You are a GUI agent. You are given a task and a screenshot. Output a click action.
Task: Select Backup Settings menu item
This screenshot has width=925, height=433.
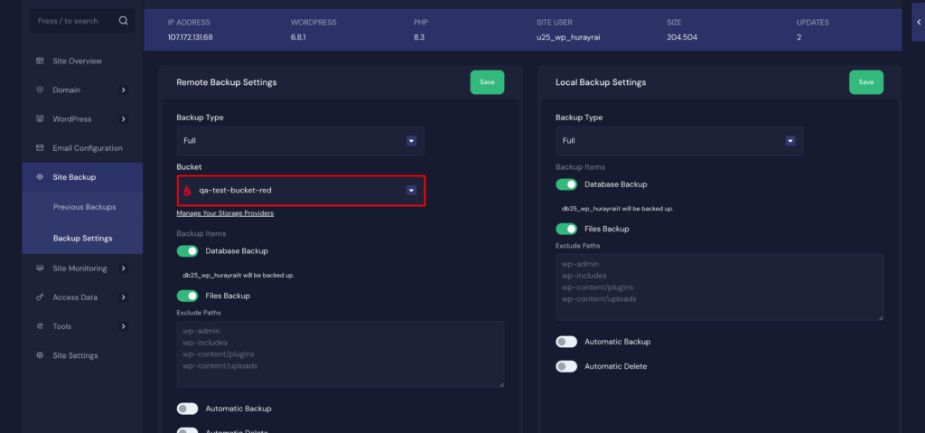click(x=82, y=239)
